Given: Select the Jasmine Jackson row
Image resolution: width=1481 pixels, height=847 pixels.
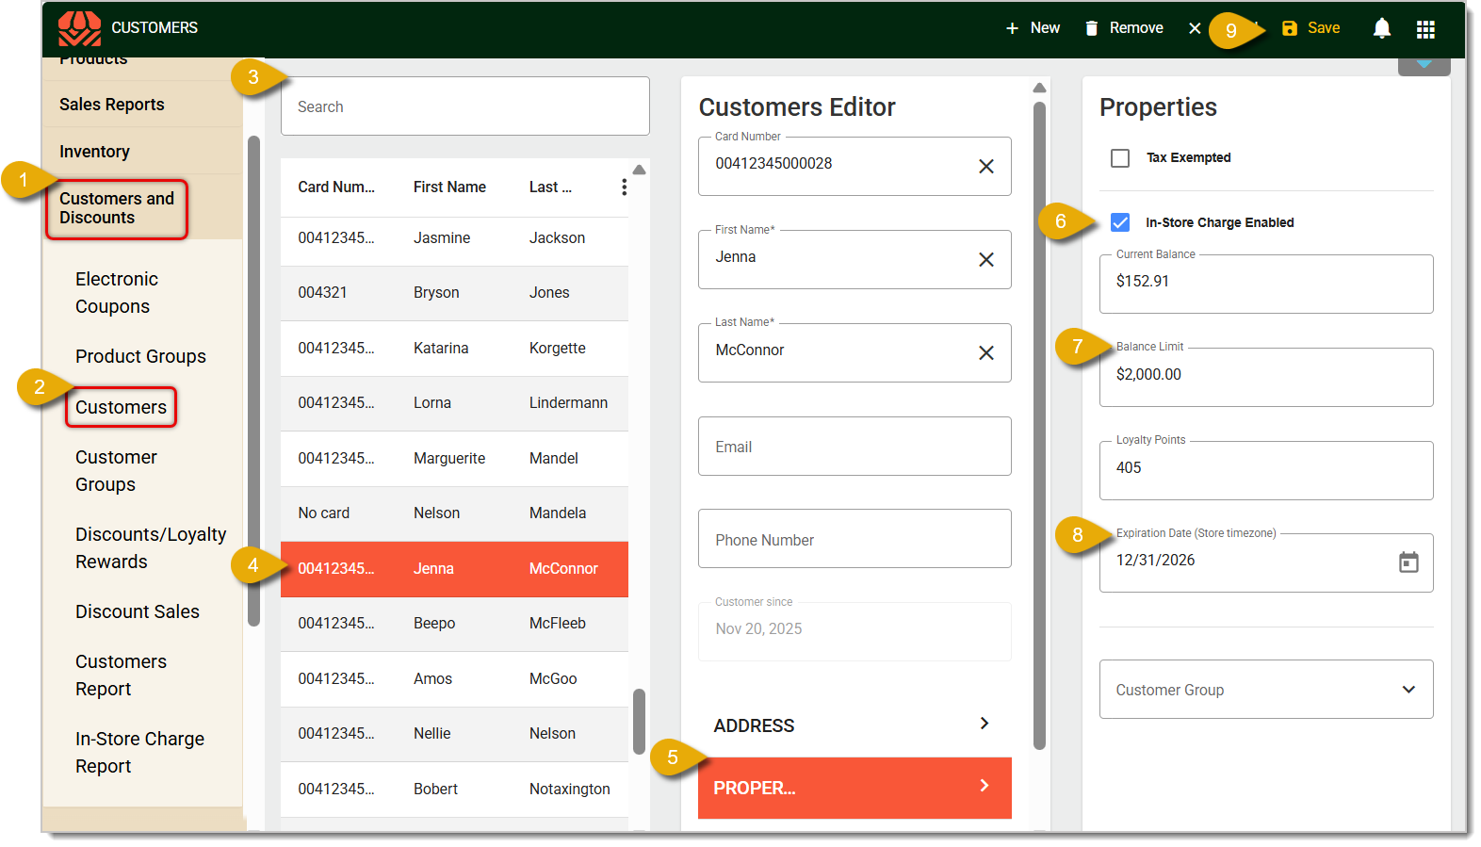Looking at the screenshot, I should [x=454, y=238].
